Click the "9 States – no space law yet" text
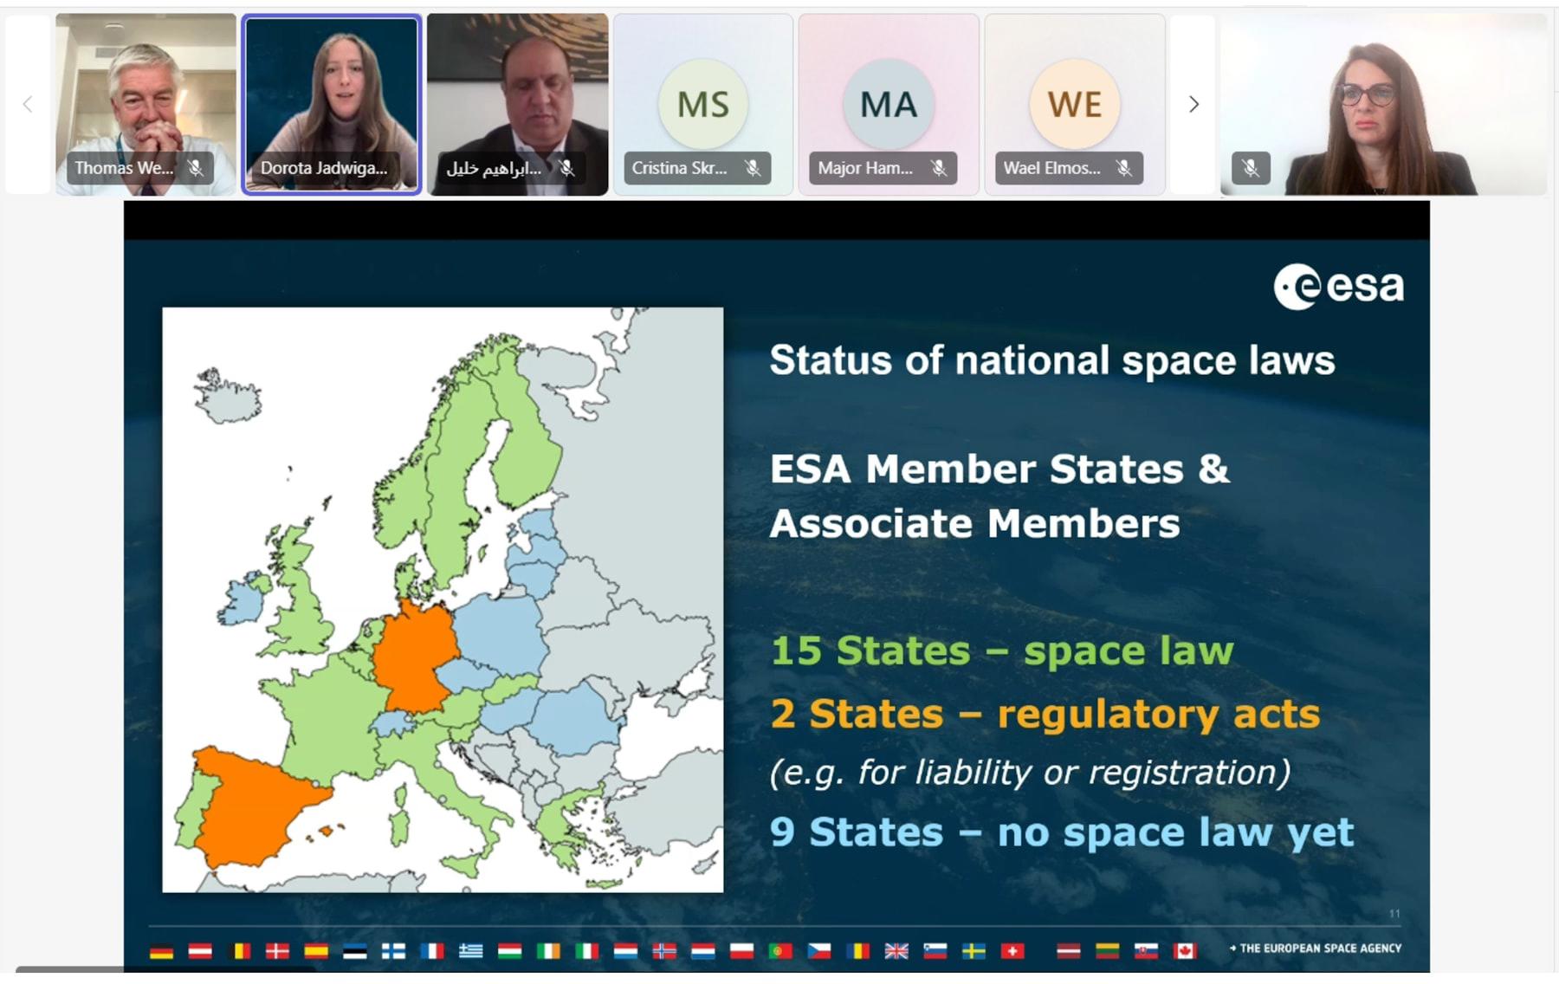Viewport: 1559px width, 984px height. 1061,832
